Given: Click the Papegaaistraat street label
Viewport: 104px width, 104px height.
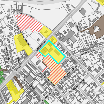Looking at the screenshot, I should click(x=77, y=86).
